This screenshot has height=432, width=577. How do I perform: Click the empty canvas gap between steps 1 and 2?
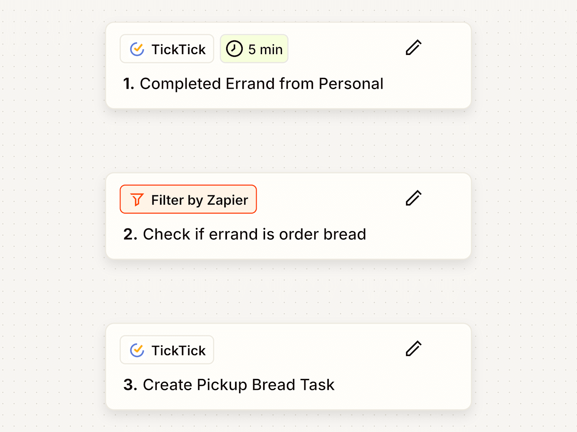click(x=288, y=141)
